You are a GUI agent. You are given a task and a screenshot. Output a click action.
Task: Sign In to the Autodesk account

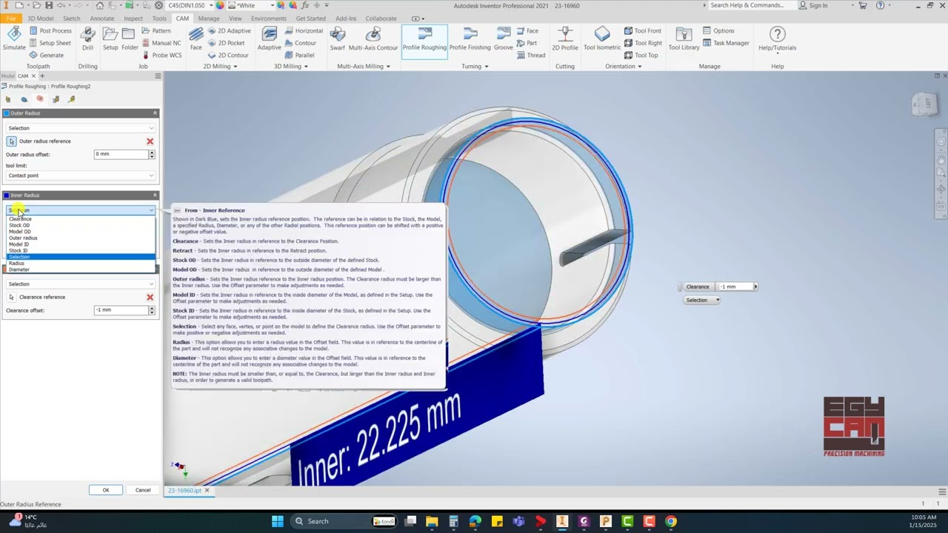pyautogui.click(x=813, y=5)
